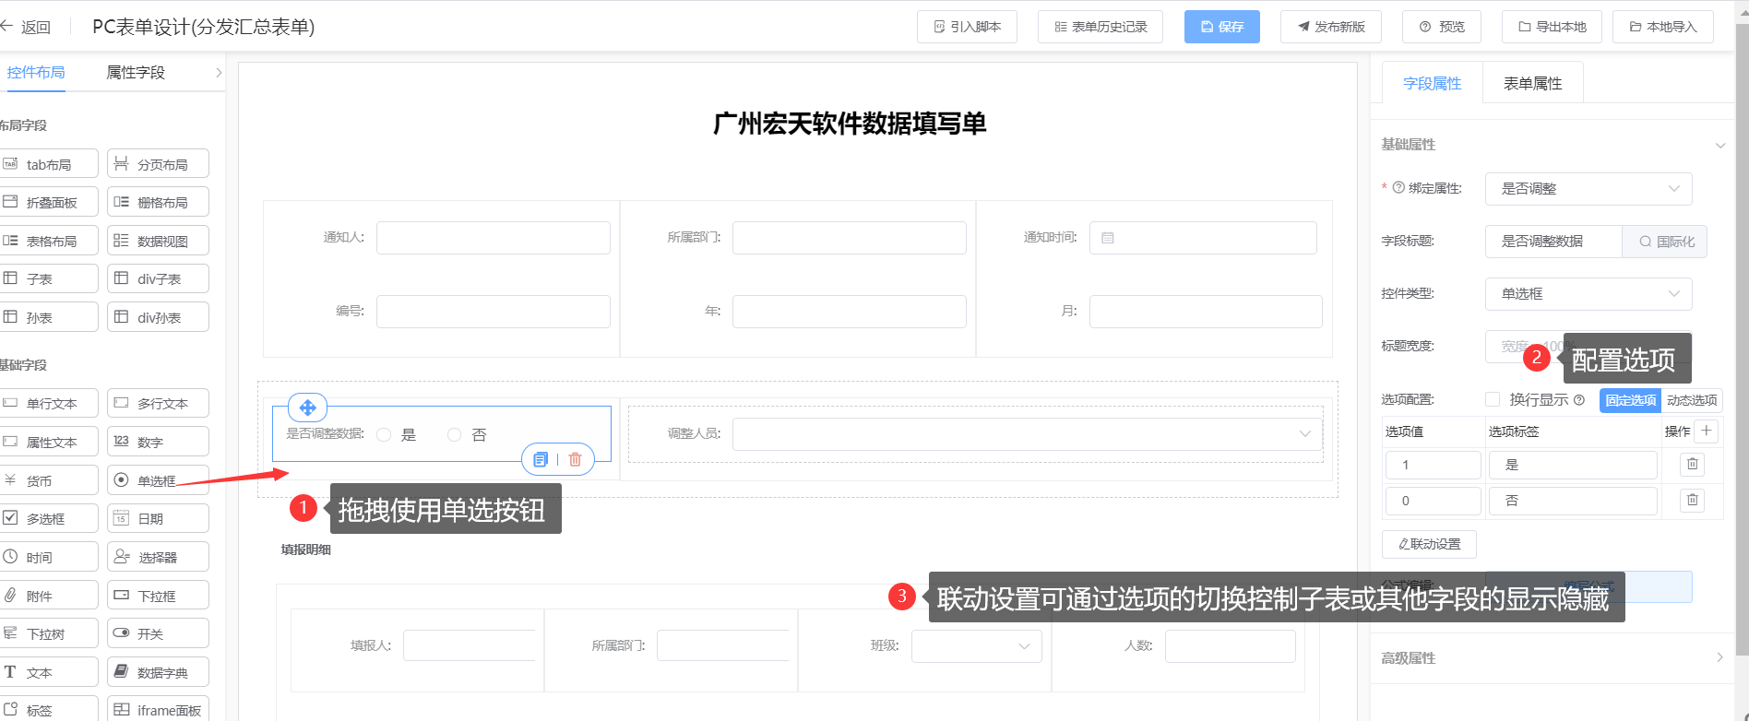Delete the selected radio field via trash icon
The image size is (1749, 721).
575,459
